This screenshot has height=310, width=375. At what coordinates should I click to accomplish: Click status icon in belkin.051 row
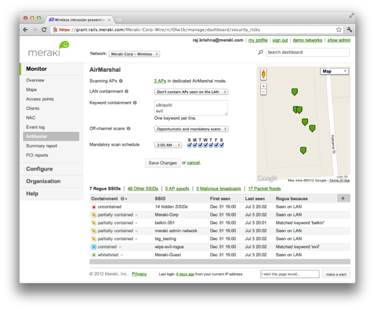pos(94,223)
